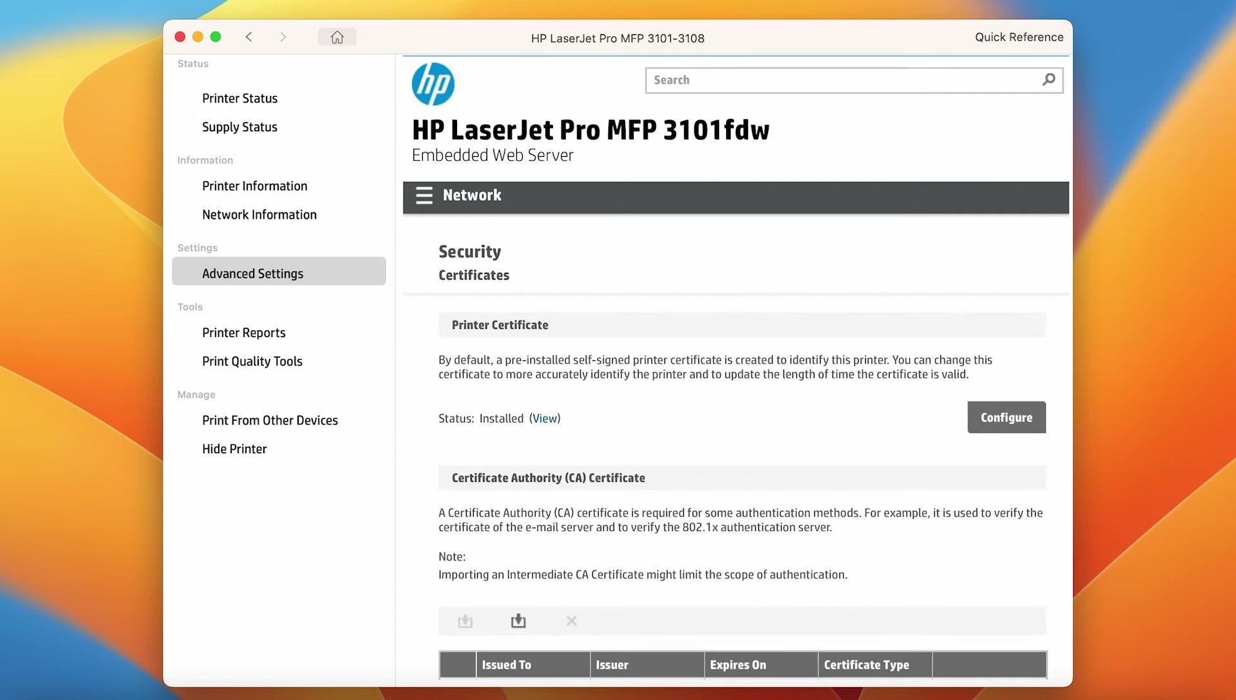Open Network Information
Viewport: 1236px width, 700px height.
point(259,215)
